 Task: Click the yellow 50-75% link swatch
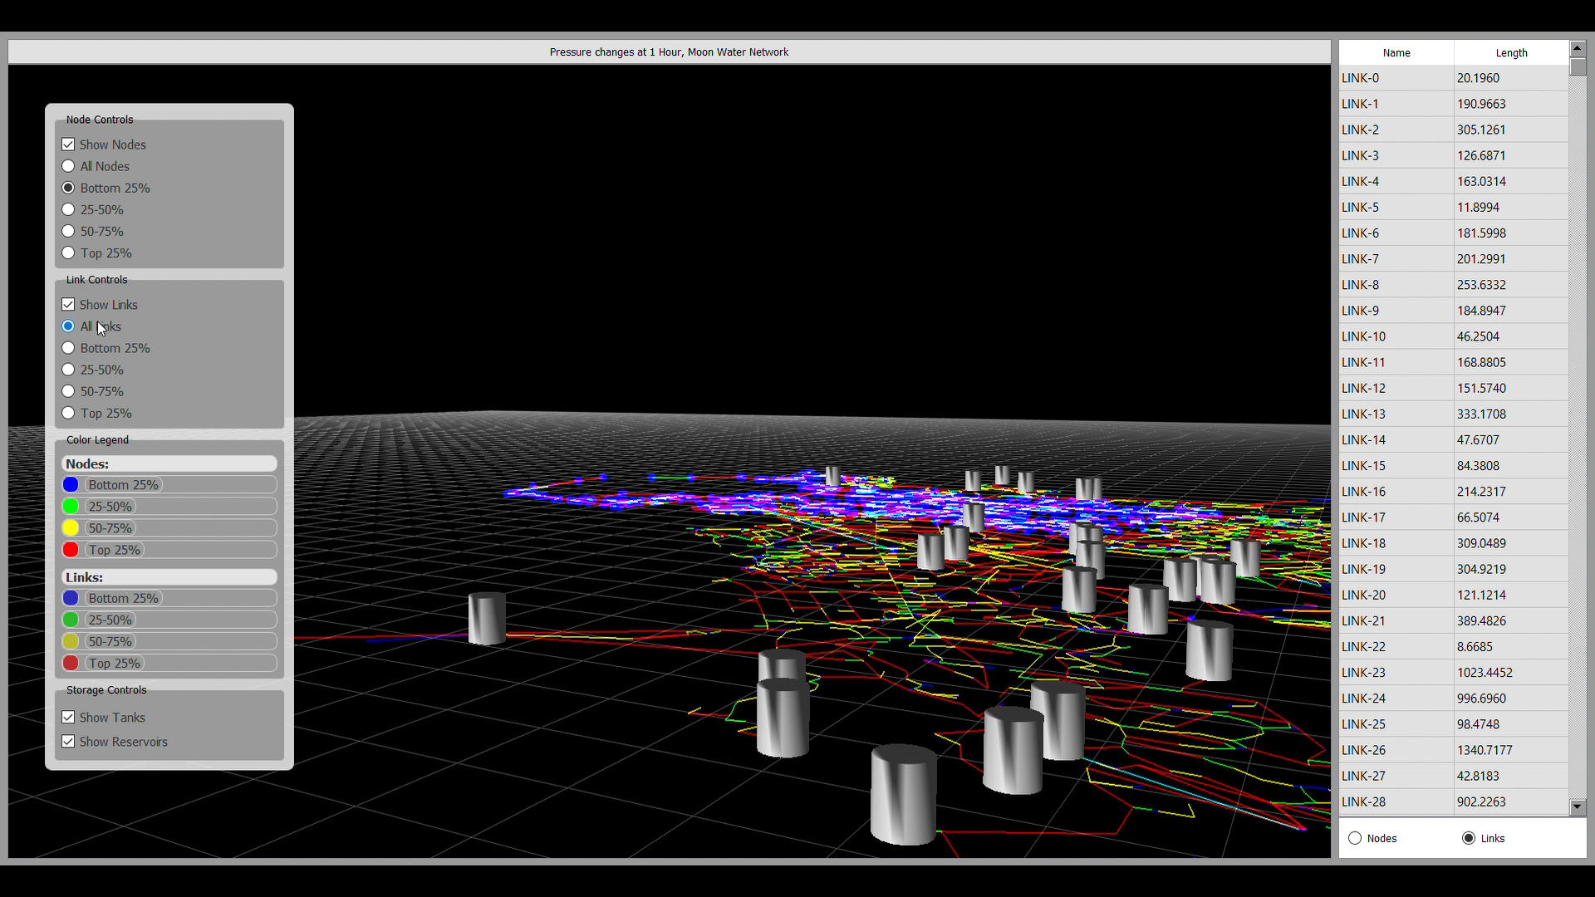tap(71, 641)
